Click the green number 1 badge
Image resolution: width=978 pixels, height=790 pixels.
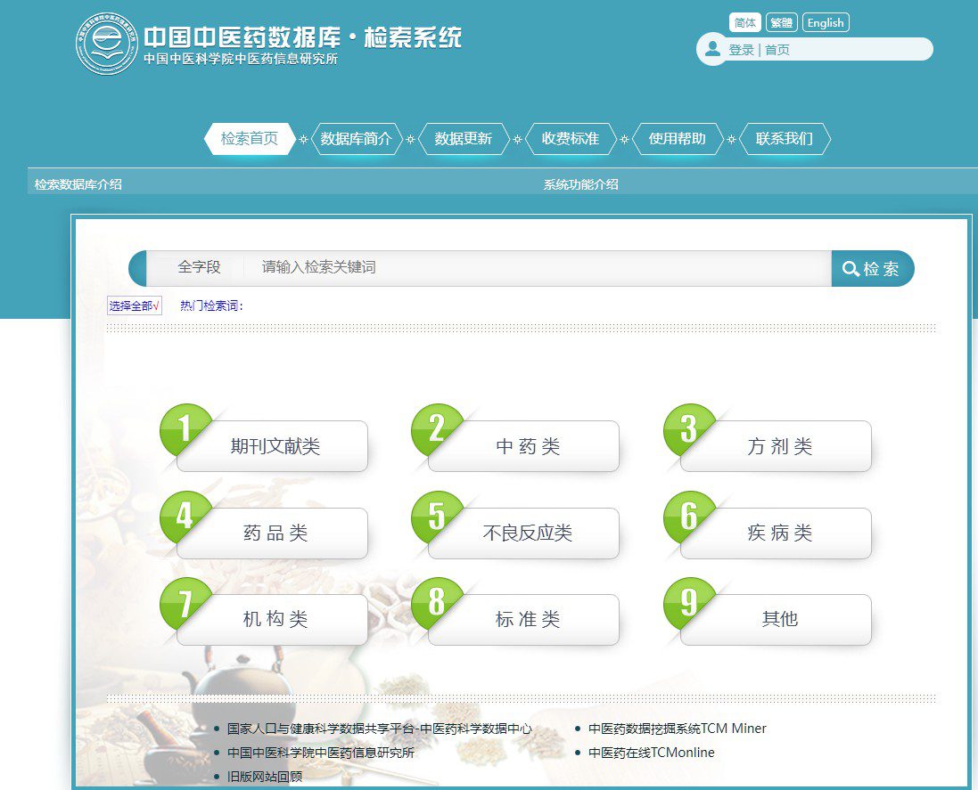(184, 429)
